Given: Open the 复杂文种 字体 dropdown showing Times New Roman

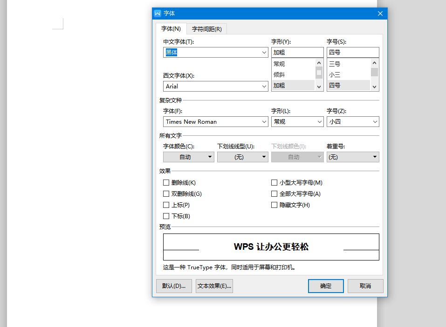Looking at the screenshot, I should [216, 122].
